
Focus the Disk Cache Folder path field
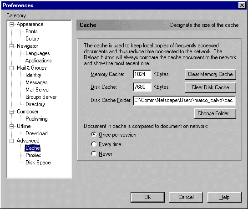(184, 101)
